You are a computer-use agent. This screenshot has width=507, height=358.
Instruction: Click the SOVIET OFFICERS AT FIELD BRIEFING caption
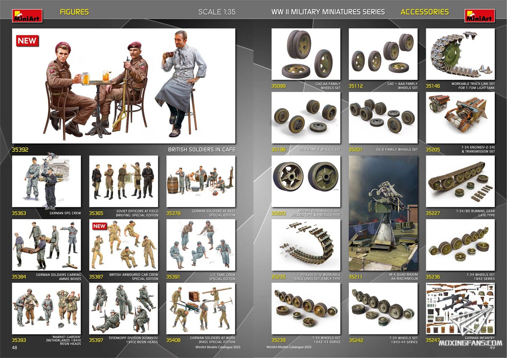tap(137, 213)
